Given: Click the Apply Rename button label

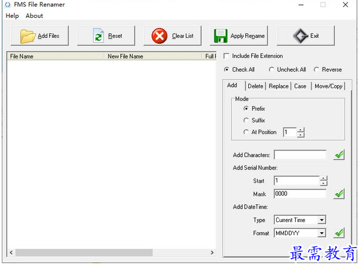Looking at the screenshot, I should 248,36.
